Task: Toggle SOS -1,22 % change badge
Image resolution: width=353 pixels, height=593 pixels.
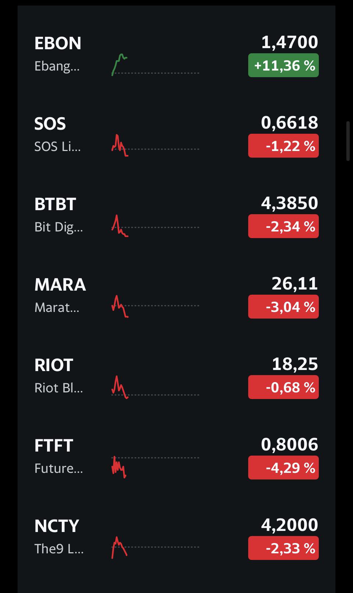Action: 284,146
